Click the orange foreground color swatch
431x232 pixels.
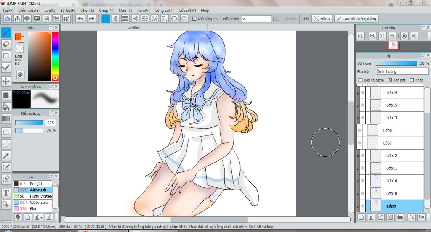coord(18,37)
